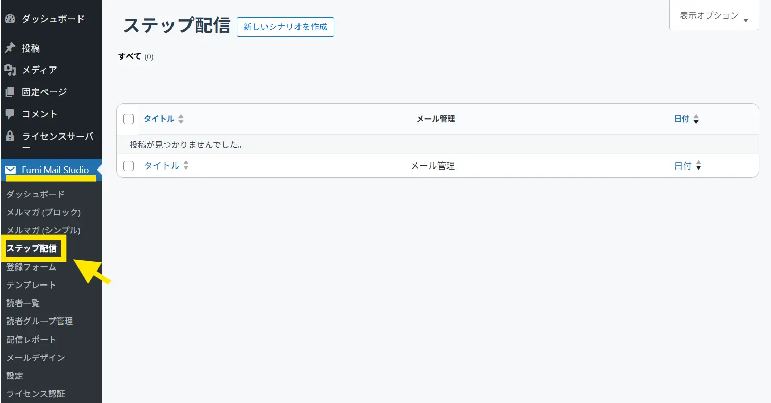This screenshot has height=403, width=771.
Task: Tick the select-all checkbox in table header
Action: pos(129,119)
